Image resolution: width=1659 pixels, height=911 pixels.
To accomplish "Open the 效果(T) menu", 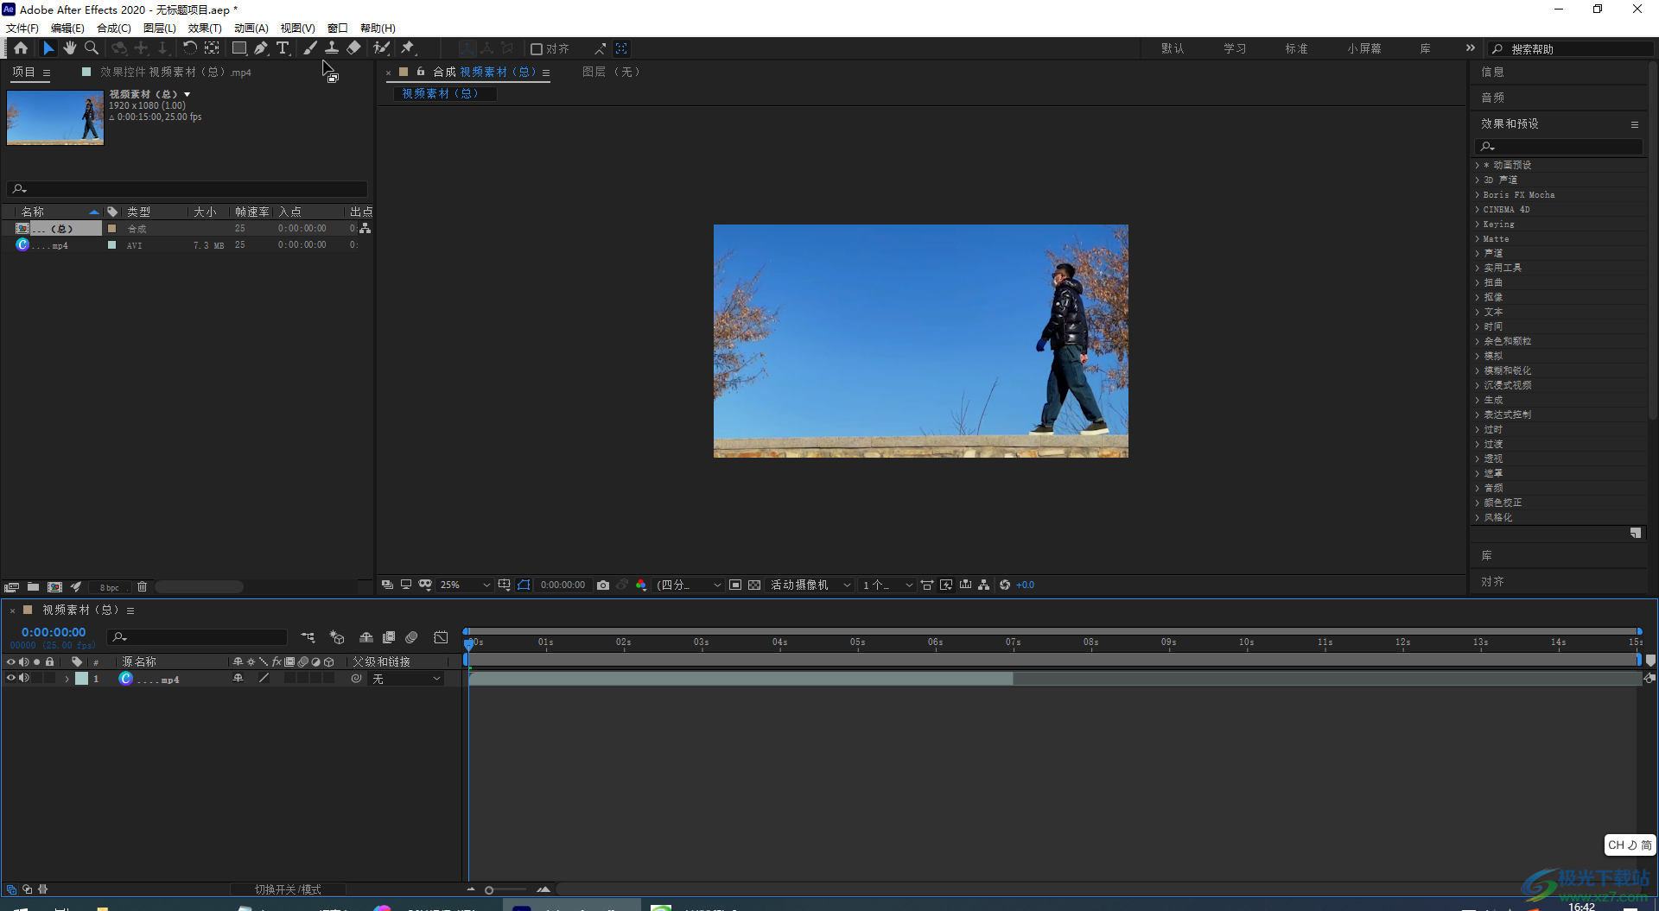I will click(x=205, y=28).
